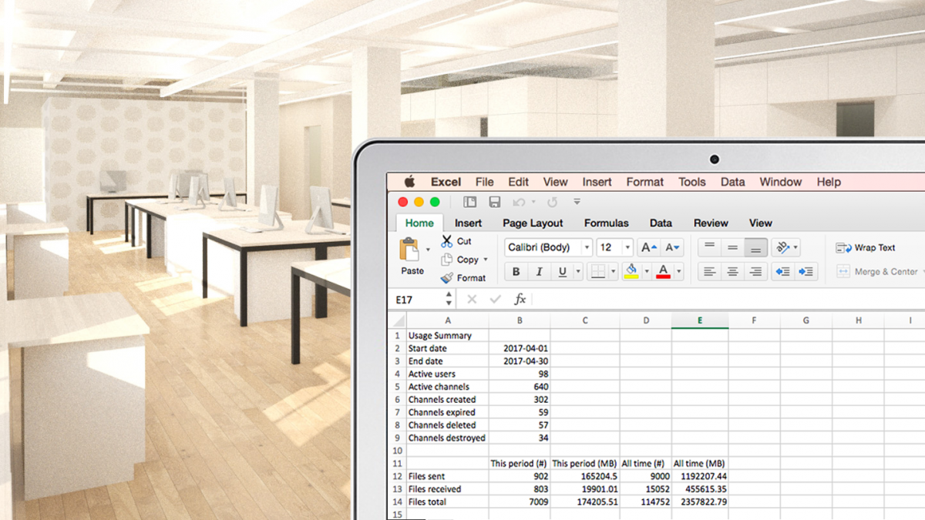Image resolution: width=925 pixels, height=520 pixels.
Task: Confirm the formula entry with the checkmark
Action: (496, 300)
